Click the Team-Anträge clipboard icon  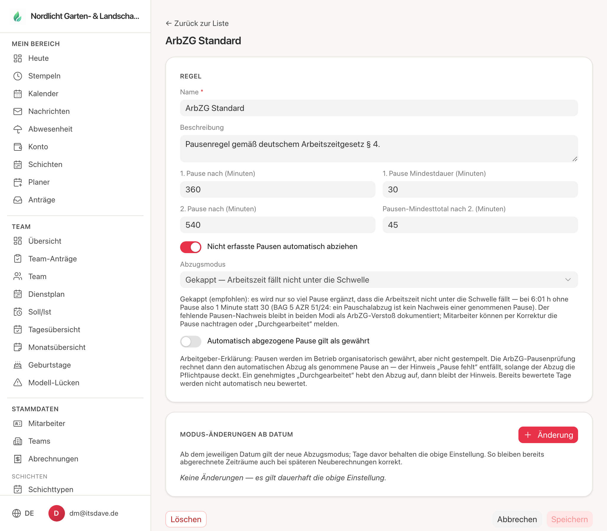click(x=17, y=259)
